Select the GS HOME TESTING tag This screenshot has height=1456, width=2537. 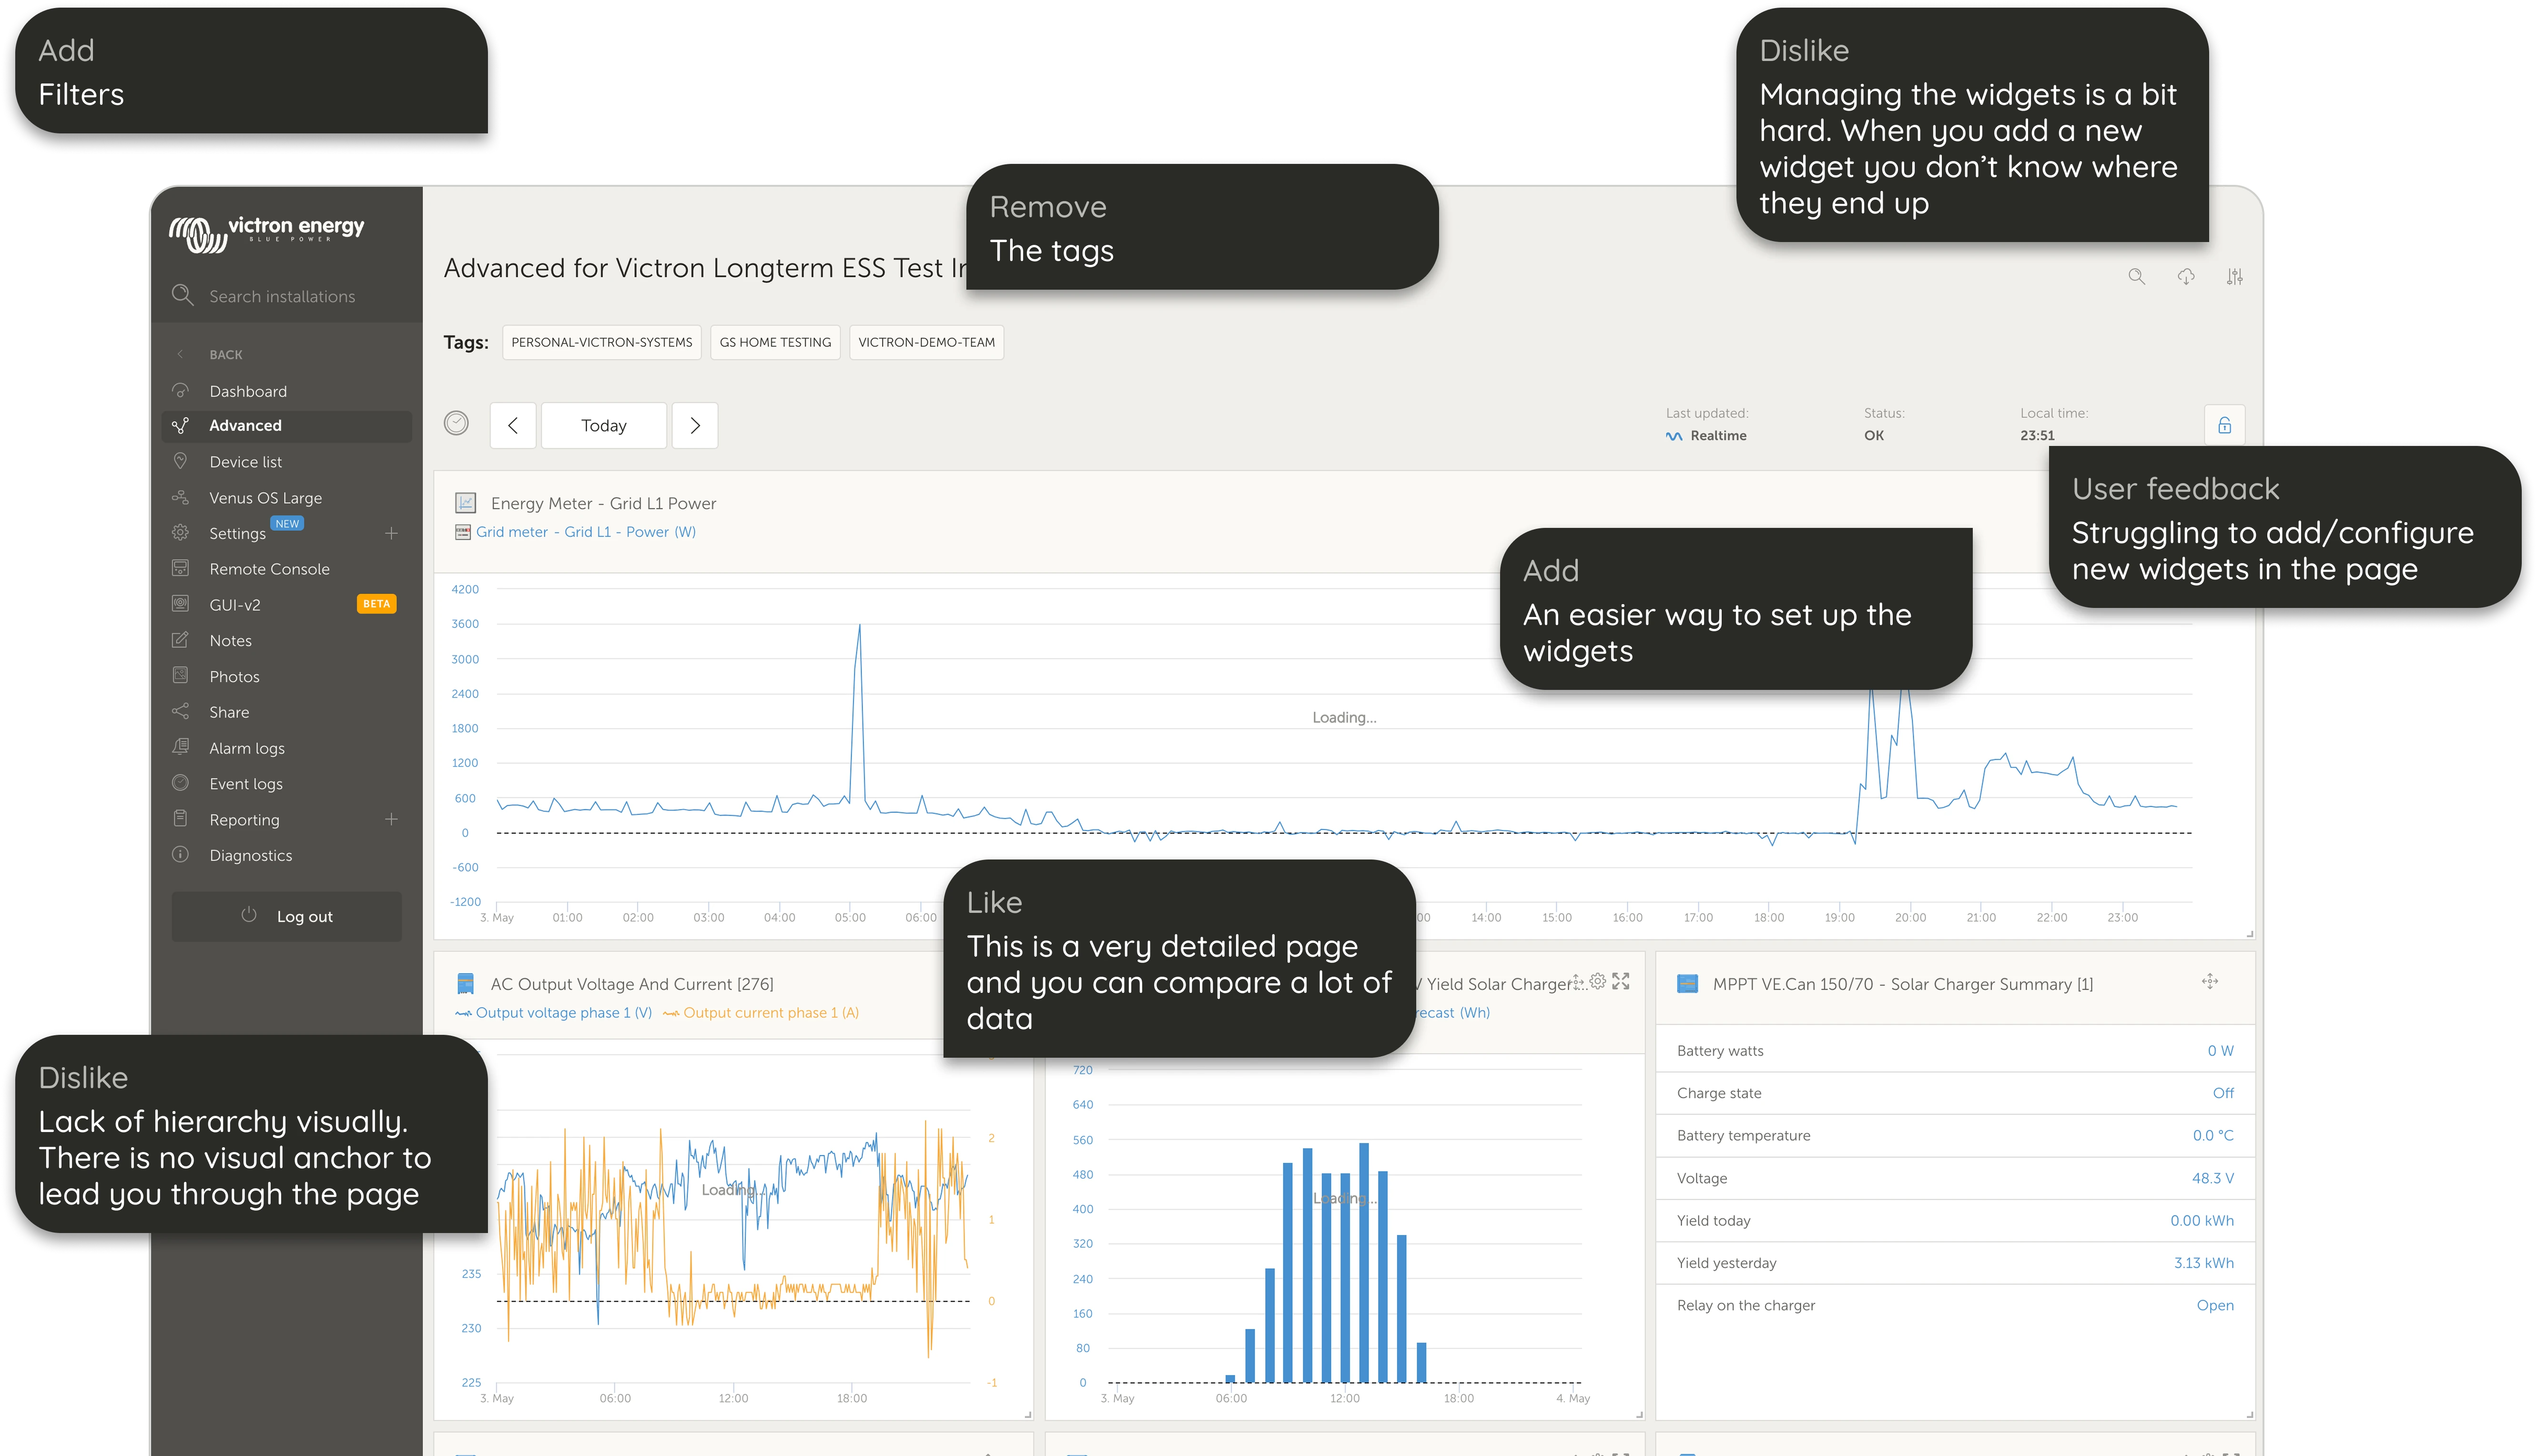[775, 342]
